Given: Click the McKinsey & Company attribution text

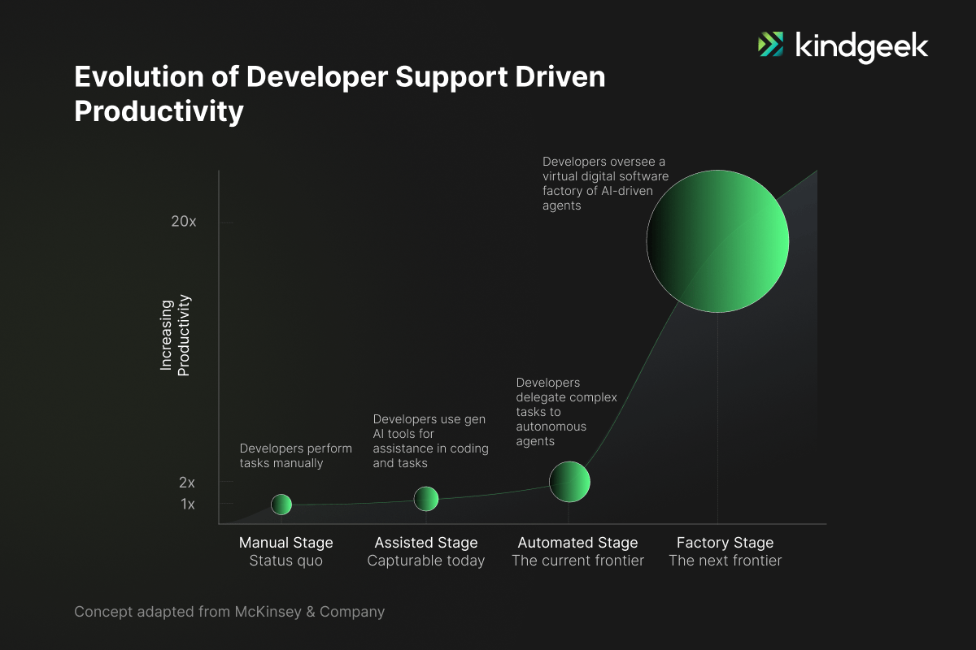Looking at the screenshot, I should tap(229, 612).
